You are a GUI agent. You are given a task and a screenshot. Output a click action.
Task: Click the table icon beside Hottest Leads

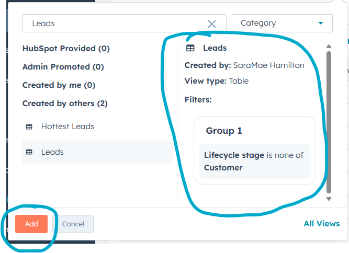[29, 126]
